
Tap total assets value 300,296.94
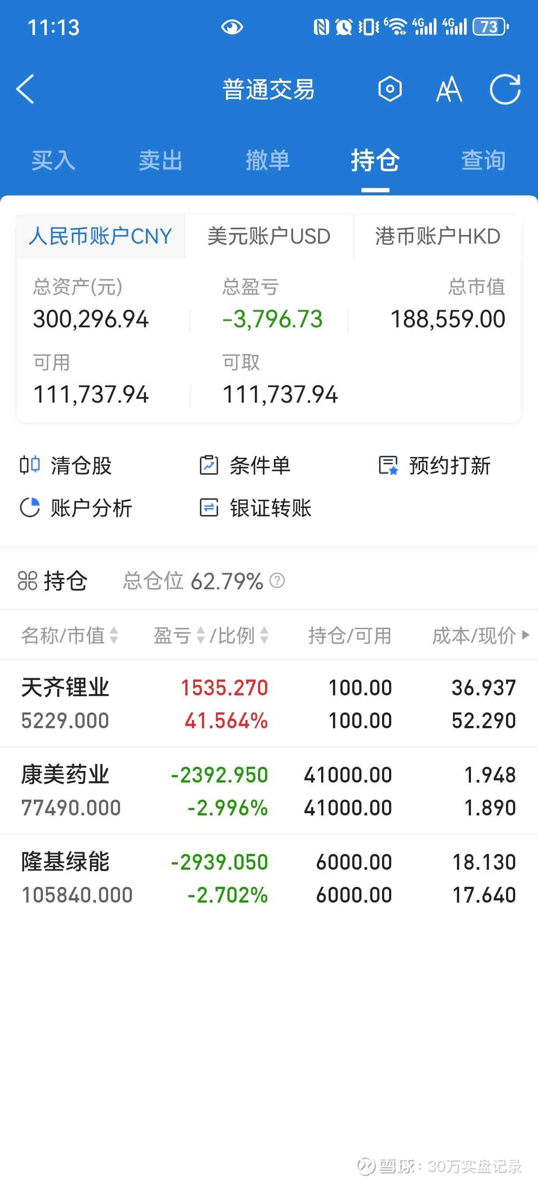coord(91,319)
